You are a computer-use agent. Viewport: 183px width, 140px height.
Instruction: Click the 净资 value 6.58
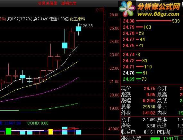pos(151,126)
